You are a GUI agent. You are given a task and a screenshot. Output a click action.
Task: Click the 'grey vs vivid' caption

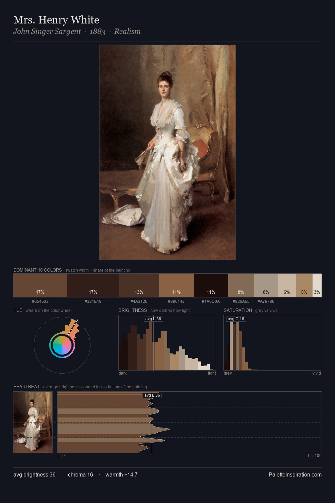pos(266,311)
